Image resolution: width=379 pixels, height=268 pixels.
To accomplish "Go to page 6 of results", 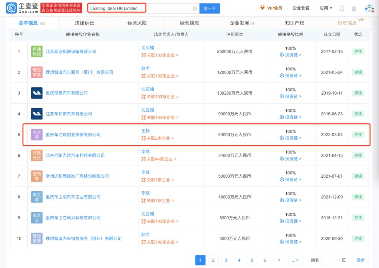I will tap(265, 260).
